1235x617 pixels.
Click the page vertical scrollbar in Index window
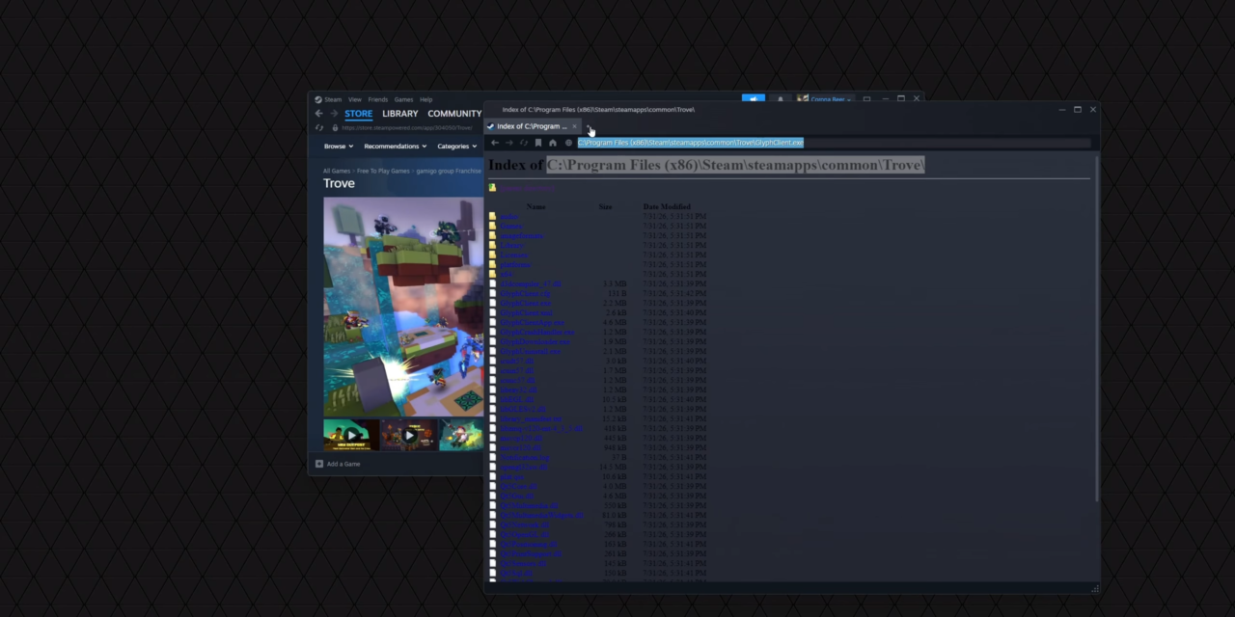(x=1097, y=328)
